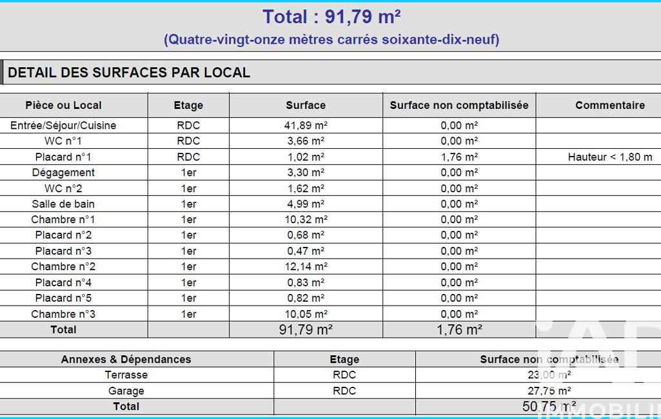This screenshot has width=661, height=419.
Task: Click the Chambre n°1 surface 10,32 m²
Action: point(306,220)
